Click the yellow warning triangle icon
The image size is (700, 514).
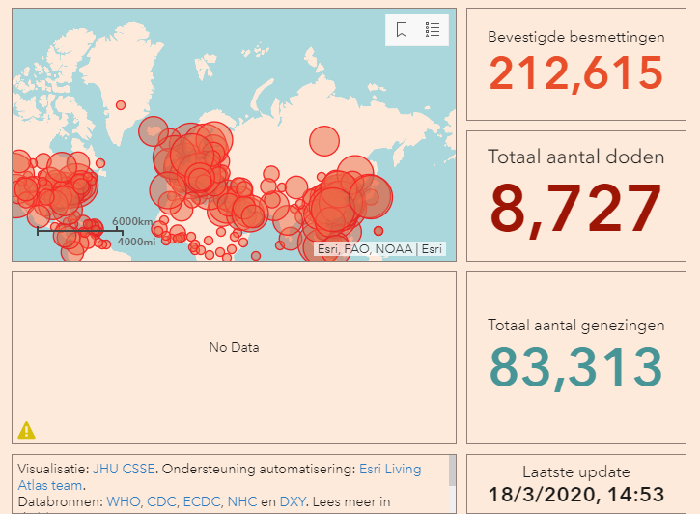pyautogui.click(x=26, y=430)
